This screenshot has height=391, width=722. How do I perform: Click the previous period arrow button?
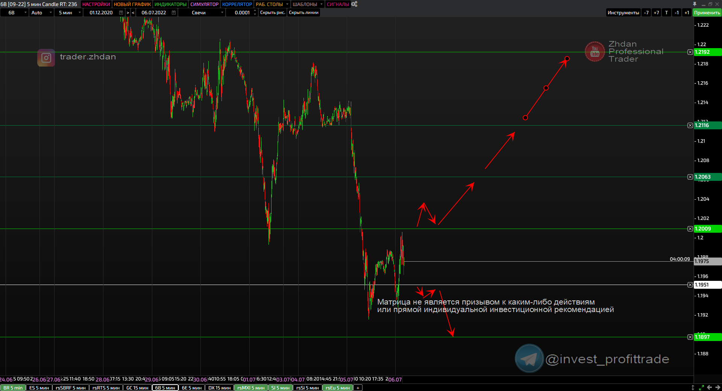[x=133, y=12]
